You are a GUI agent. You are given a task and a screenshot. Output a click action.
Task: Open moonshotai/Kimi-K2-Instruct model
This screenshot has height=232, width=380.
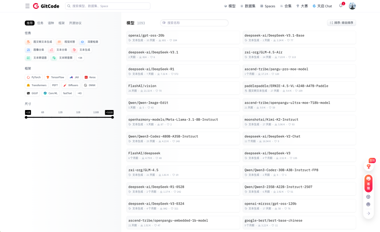tap(299, 122)
